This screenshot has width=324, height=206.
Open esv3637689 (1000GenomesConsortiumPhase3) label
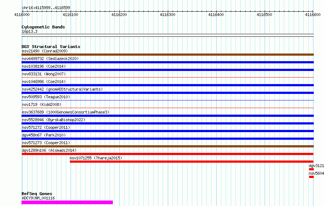66,112
